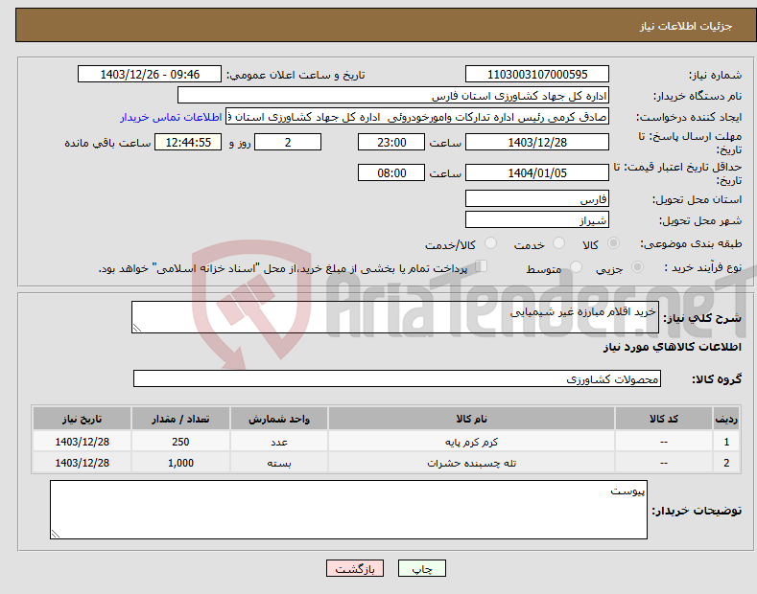This screenshot has width=757, height=594.
Task: Select the خدمت radio button
Action: pos(558,243)
